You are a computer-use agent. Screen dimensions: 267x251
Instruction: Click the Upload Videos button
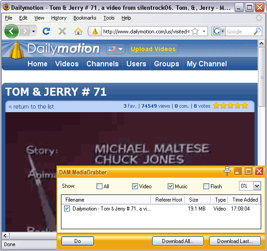pyautogui.click(x=153, y=49)
